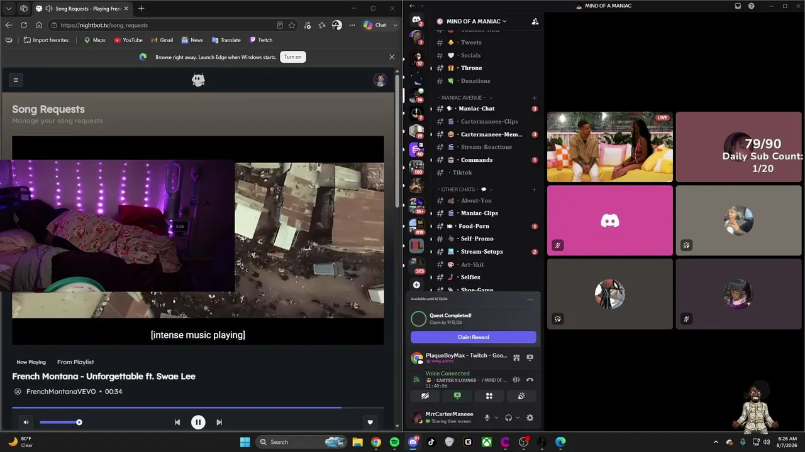Skip to previous song in Nightbot
This screenshot has width=805, height=452.
click(177, 422)
